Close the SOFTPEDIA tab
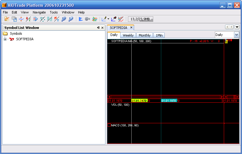The height and width of the screenshot is (154, 242). [131, 27]
